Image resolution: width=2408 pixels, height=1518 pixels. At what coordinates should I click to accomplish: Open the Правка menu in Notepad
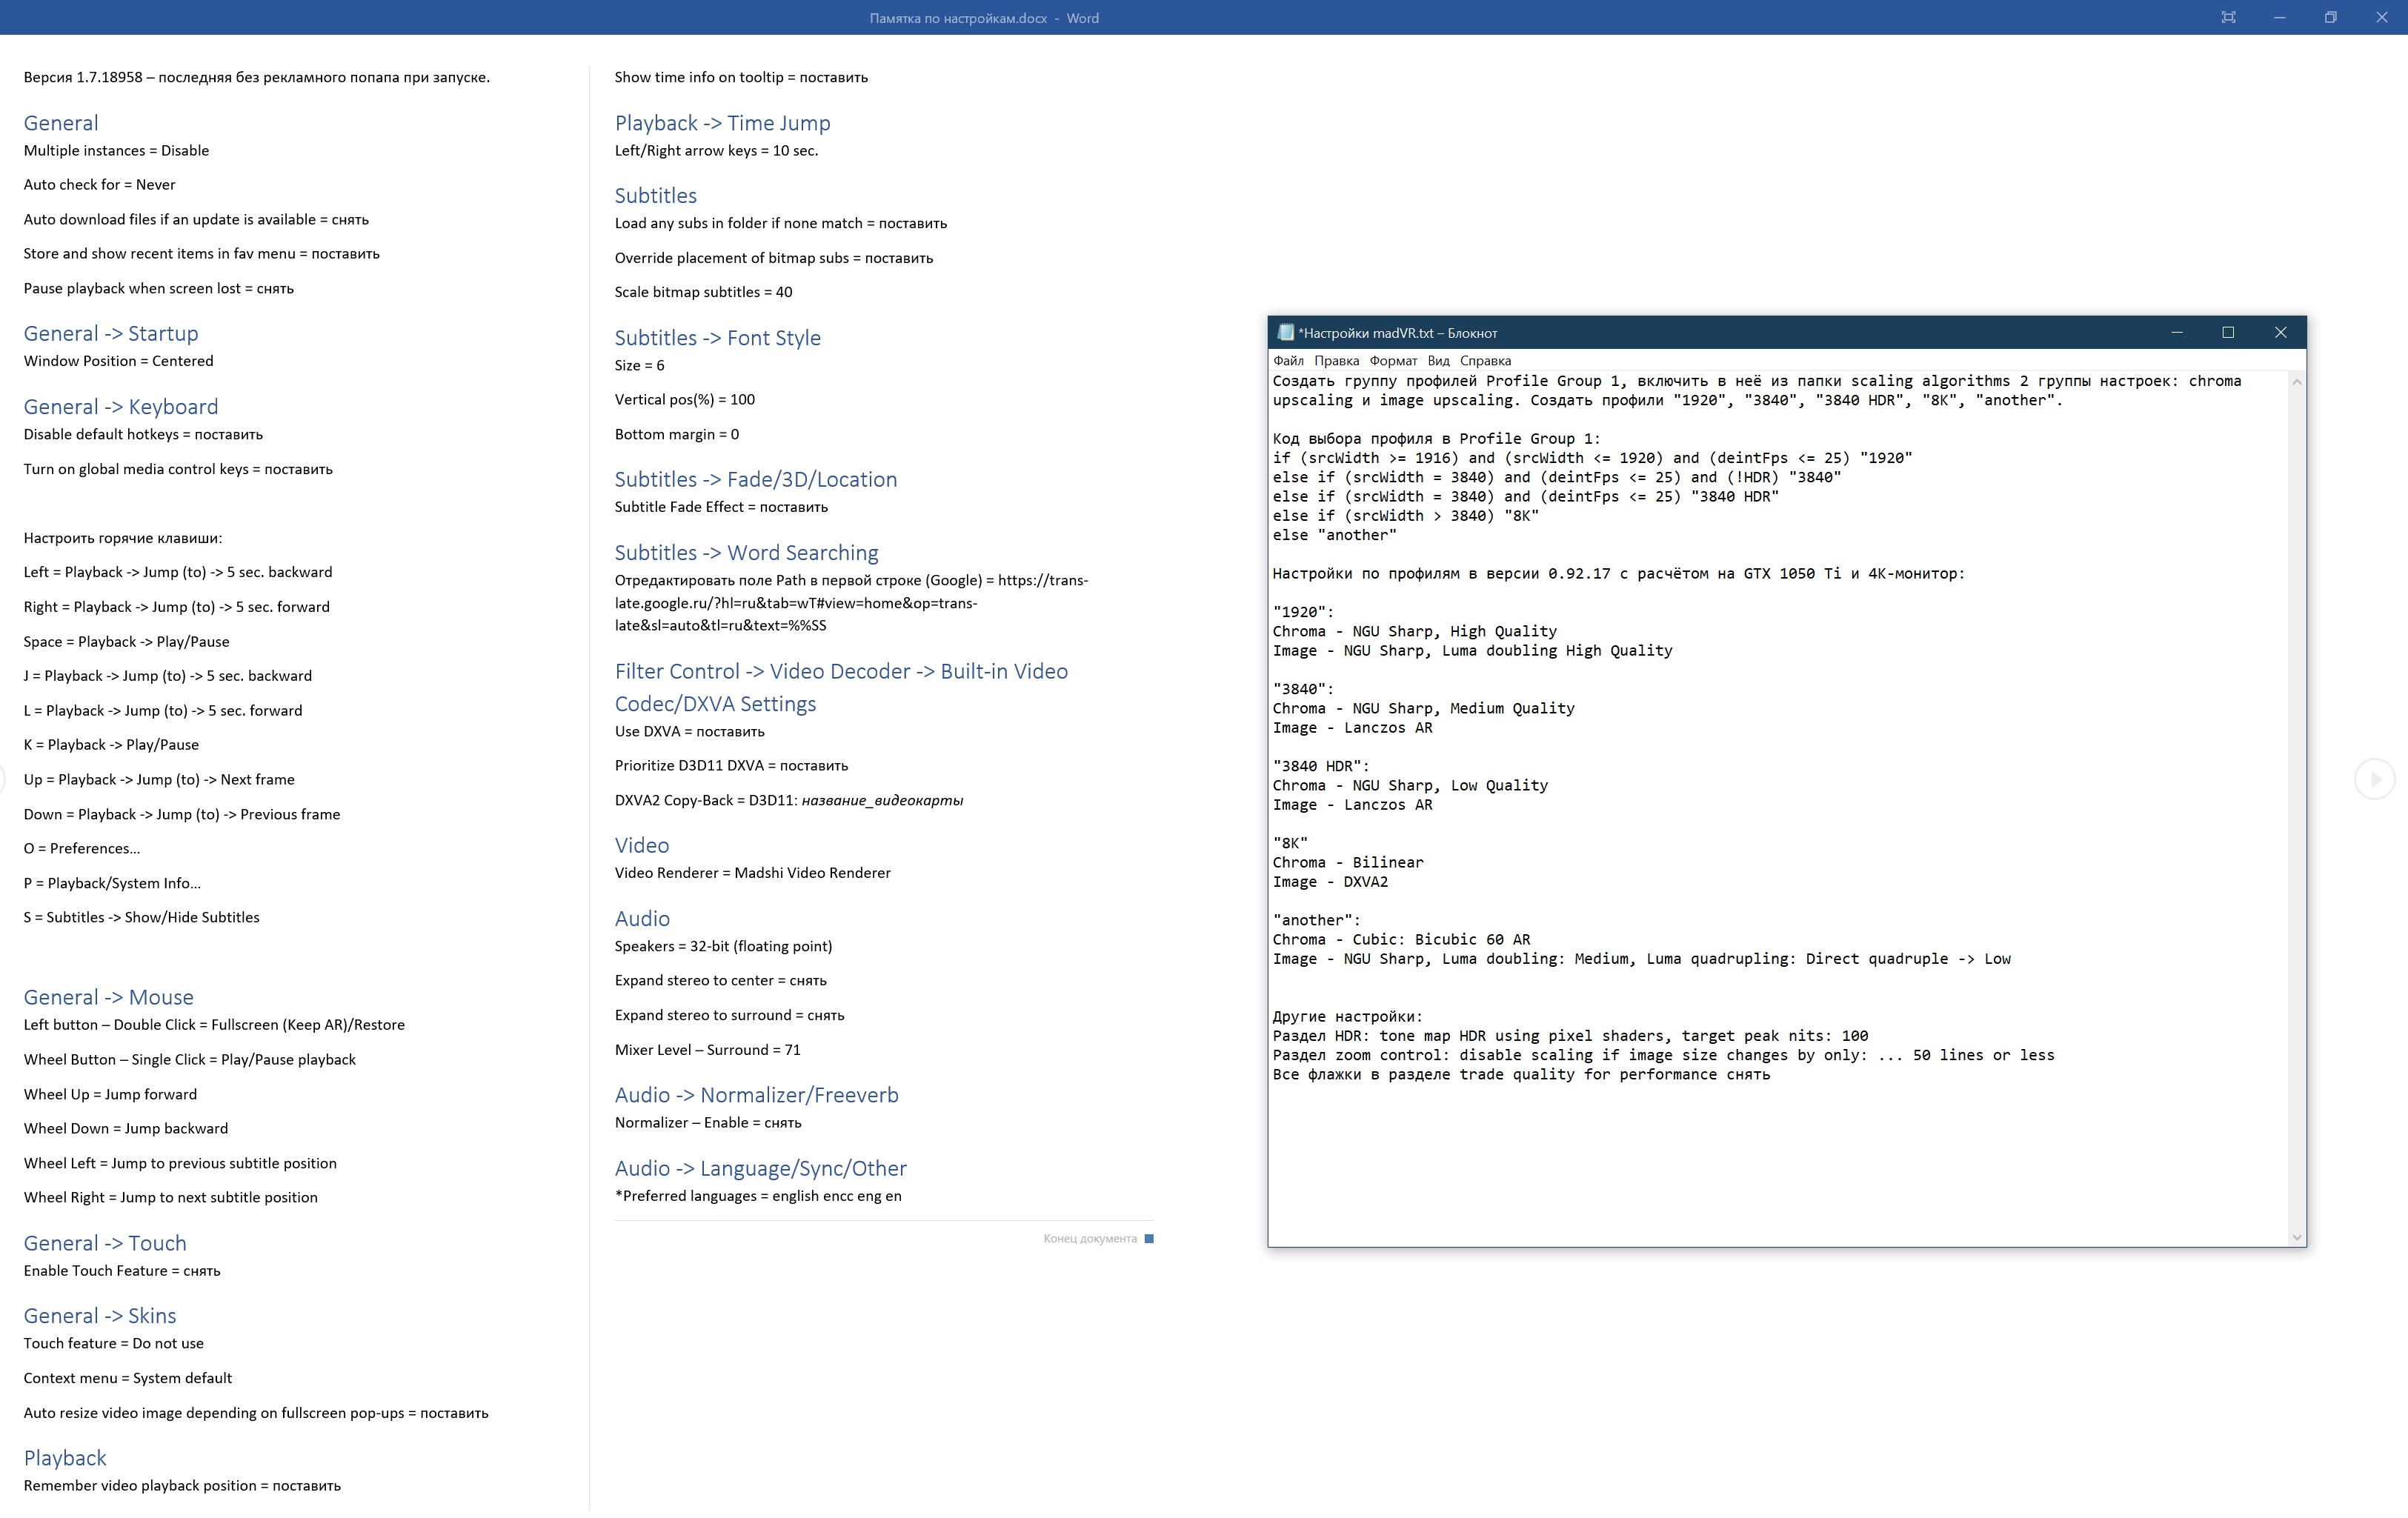tap(1336, 361)
